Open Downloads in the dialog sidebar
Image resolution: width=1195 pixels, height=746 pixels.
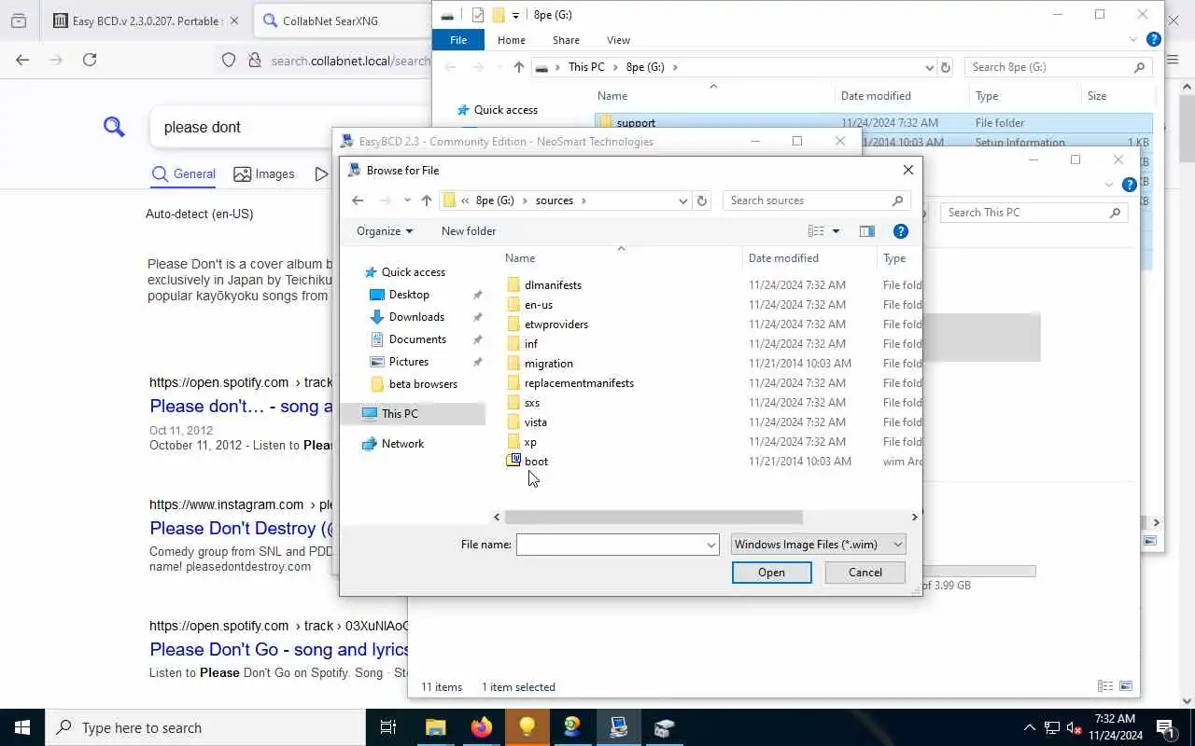pyautogui.click(x=416, y=317)
